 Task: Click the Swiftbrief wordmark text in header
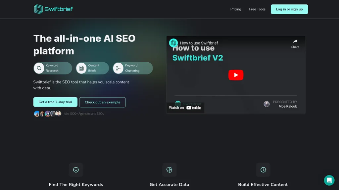click(x=59, y=9)
